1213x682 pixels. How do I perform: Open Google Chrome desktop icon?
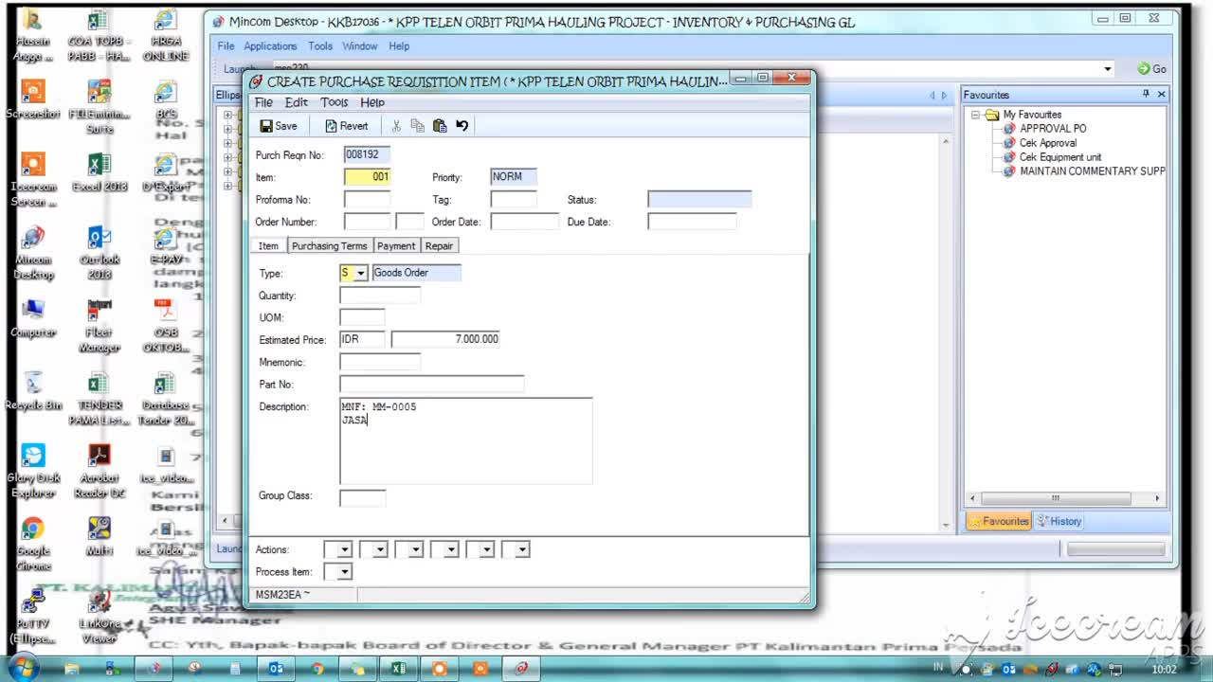pos(33,545)
